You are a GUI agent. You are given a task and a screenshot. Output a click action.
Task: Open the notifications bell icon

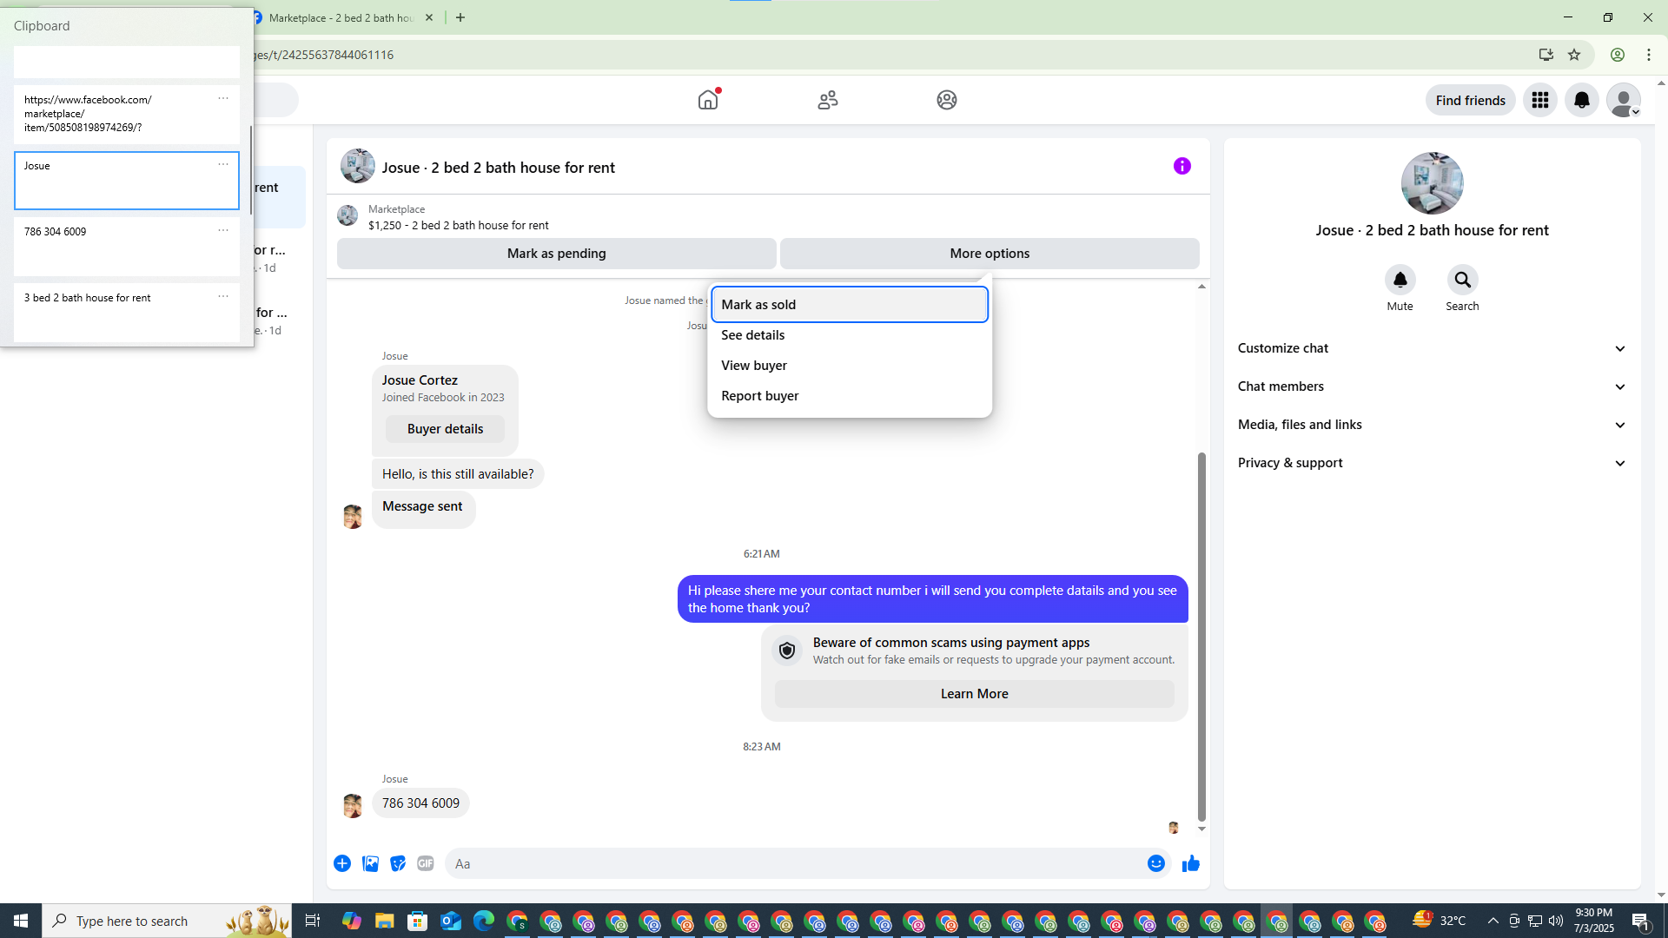[1582, 101]
